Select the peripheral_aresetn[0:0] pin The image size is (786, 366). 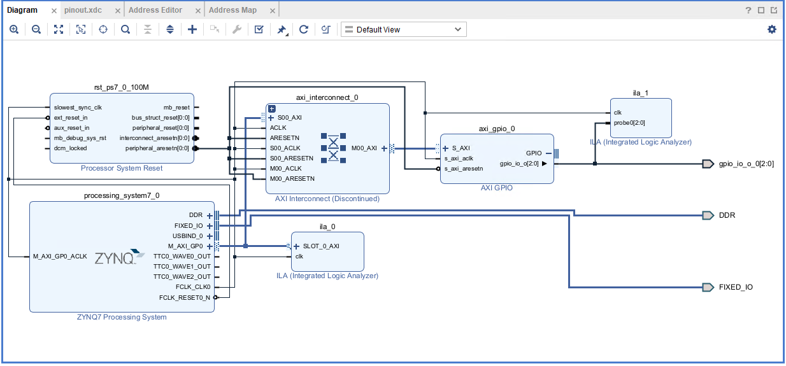[x=157, y=148]
